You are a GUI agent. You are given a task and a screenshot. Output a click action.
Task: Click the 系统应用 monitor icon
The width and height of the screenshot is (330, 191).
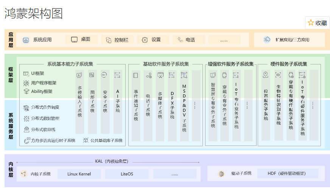(26, 40)
